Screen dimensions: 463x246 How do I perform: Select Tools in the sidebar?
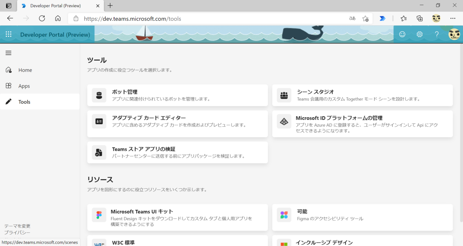pos(40,101)
